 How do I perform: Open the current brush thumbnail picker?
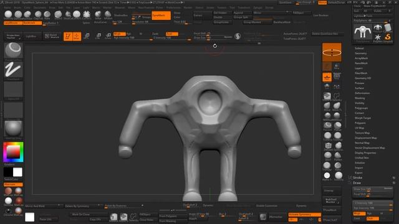click(x=13, y=51)
